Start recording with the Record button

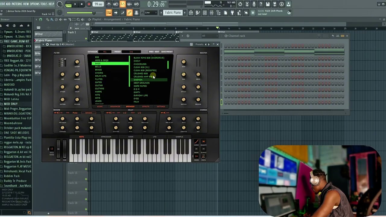click(x=89, y=4)
